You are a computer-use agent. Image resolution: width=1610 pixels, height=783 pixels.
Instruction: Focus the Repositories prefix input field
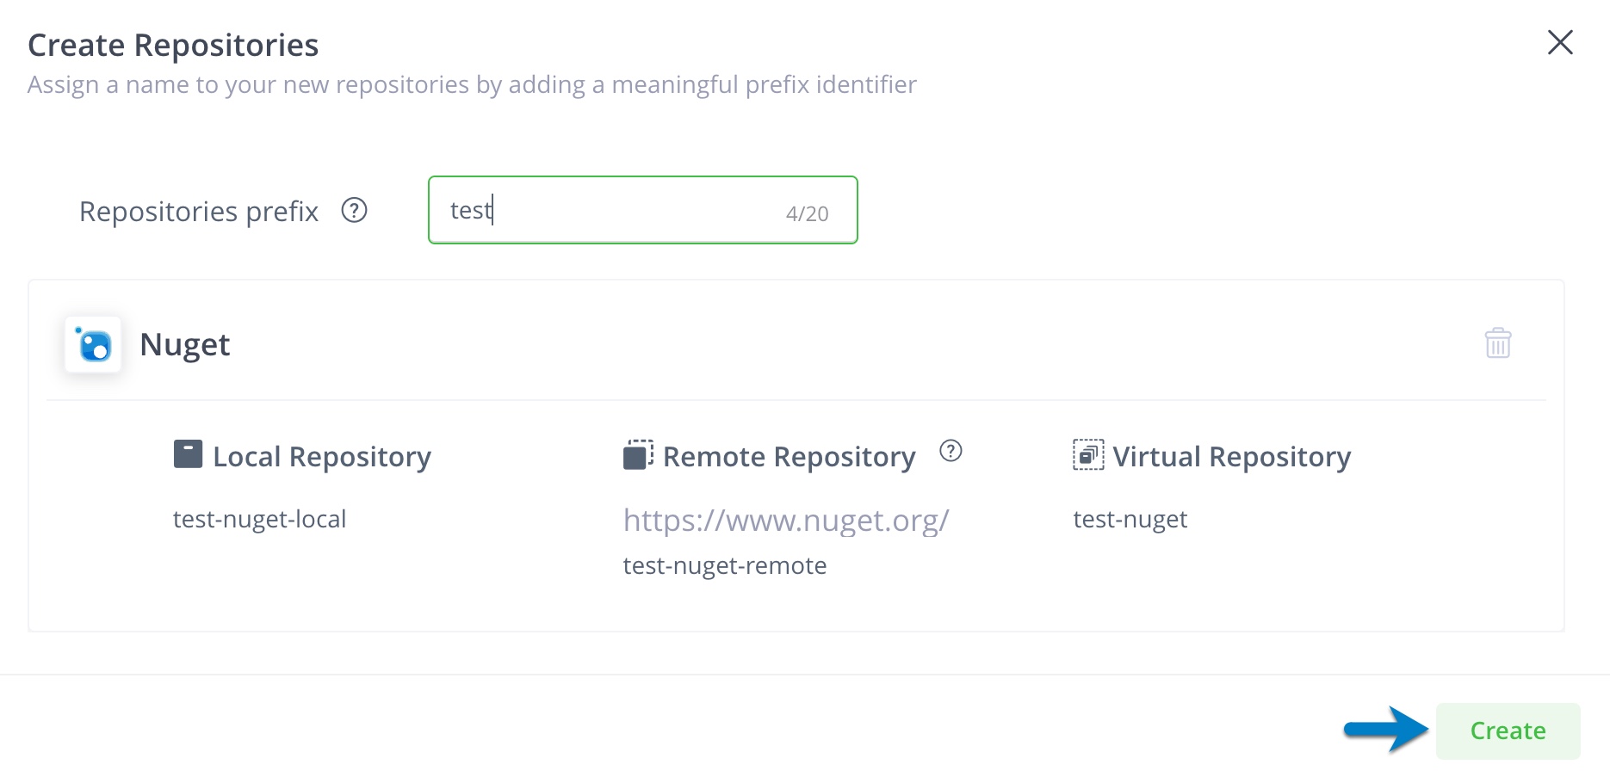click(x=643, y=210)
